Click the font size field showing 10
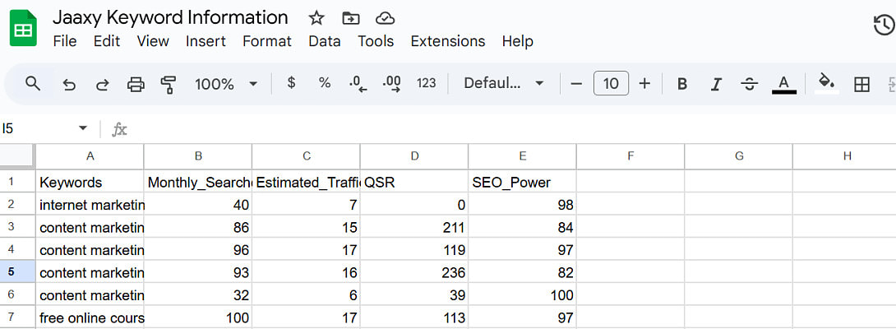 (611, 84)
